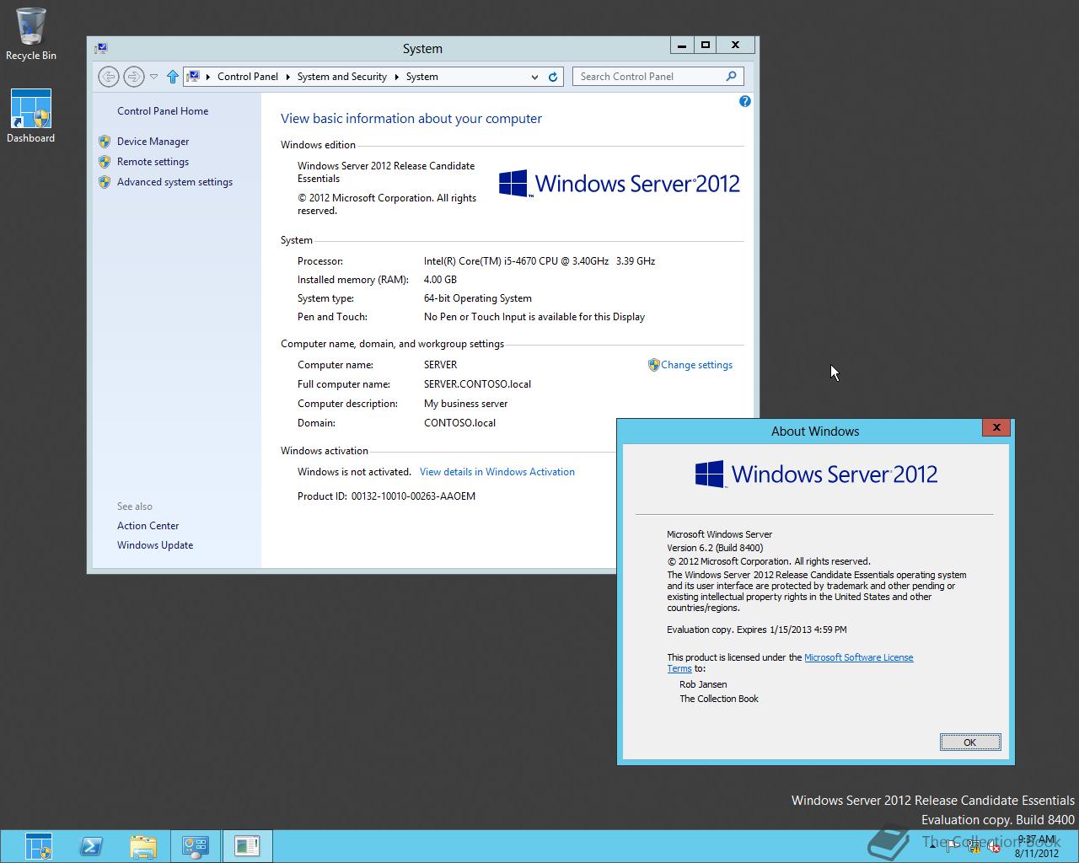Open recent locations dropdown arrow
The width and height of the screenshot is (1079, 863).
[x=153, y=77]
